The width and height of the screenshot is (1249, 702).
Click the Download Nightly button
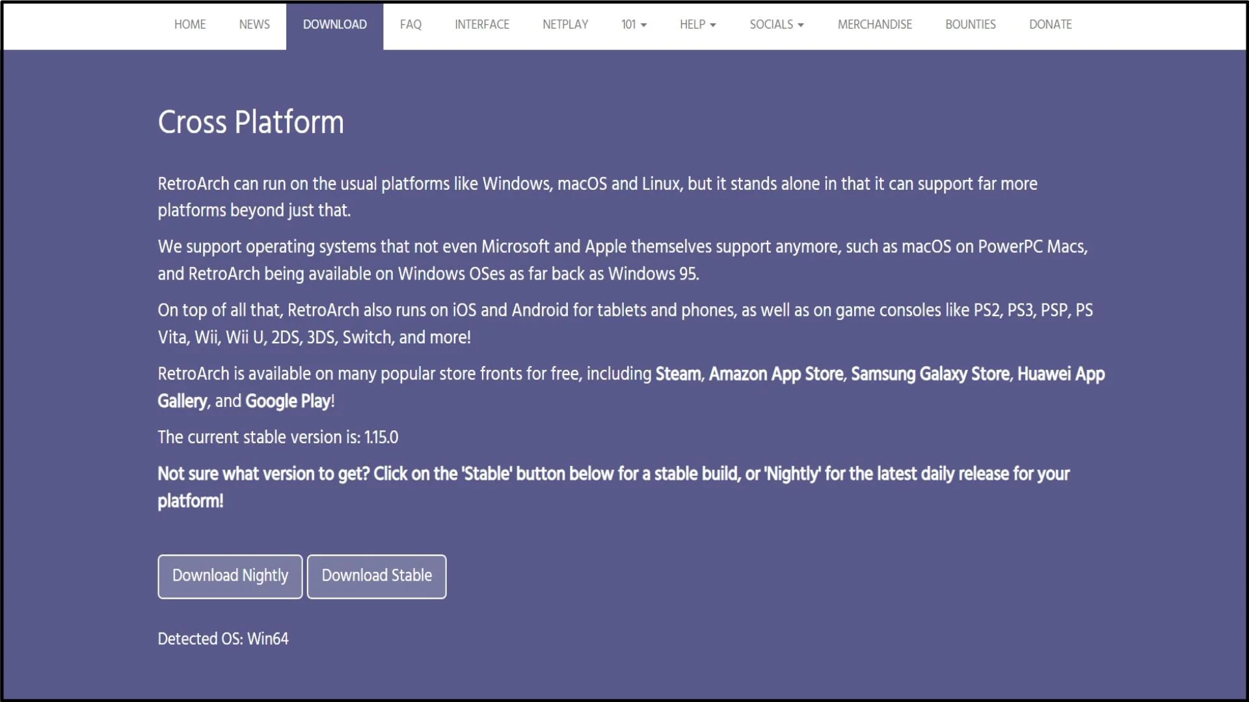(230, 576)
